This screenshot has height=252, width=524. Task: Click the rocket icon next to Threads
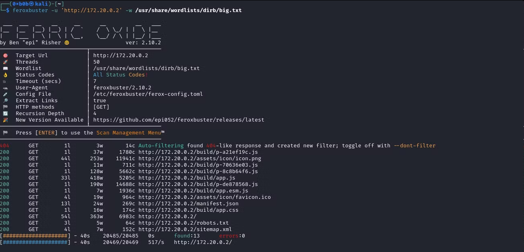[5, 62]
